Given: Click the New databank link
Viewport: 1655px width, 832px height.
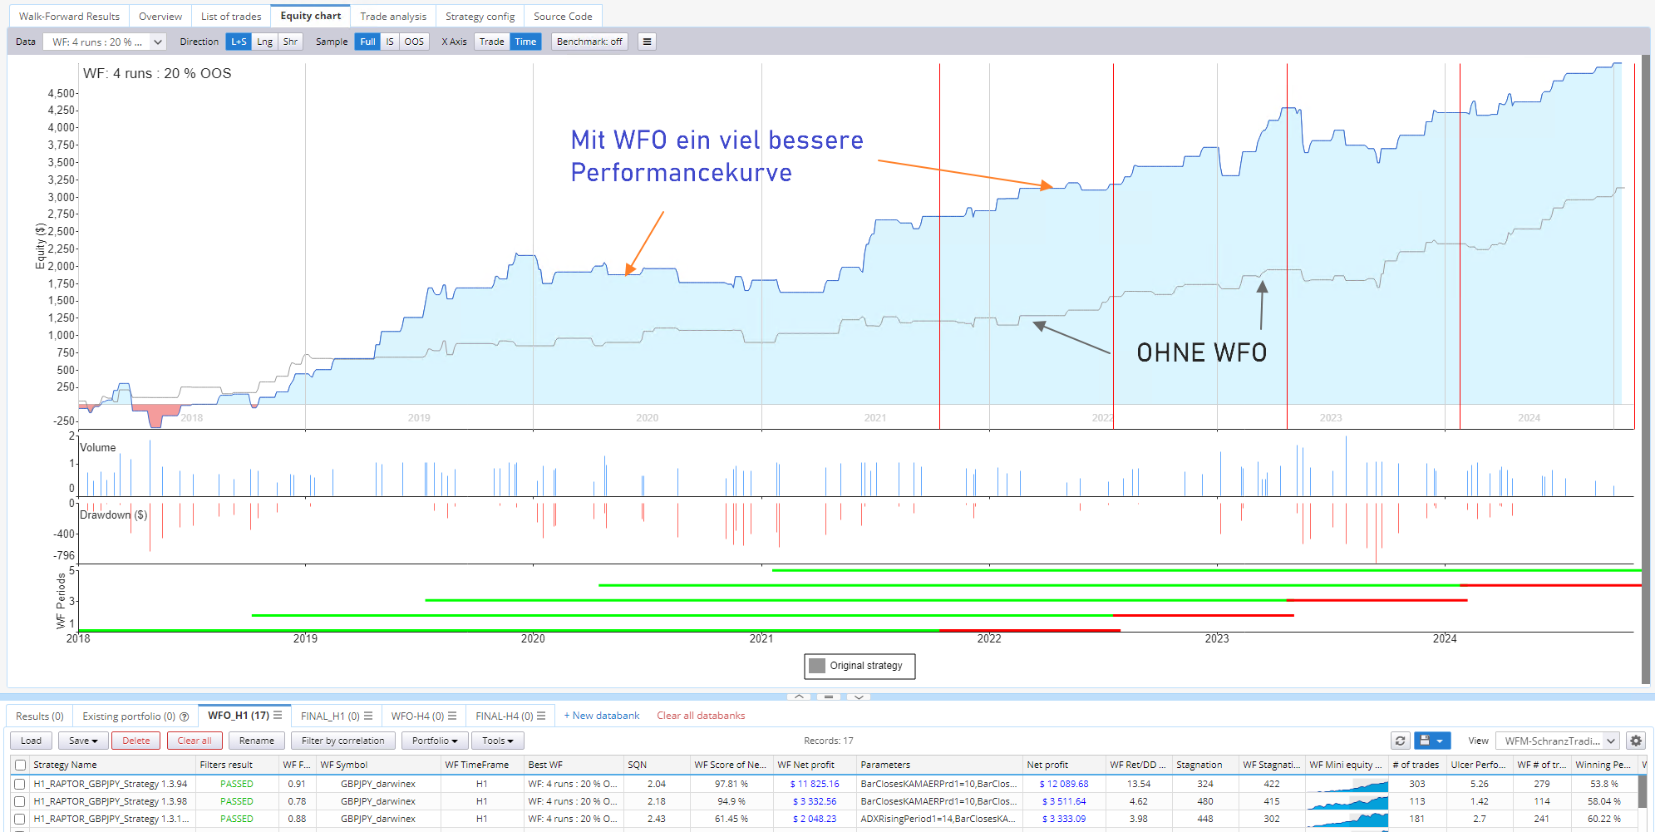Looking at the screenshot, I should (602, 716).
